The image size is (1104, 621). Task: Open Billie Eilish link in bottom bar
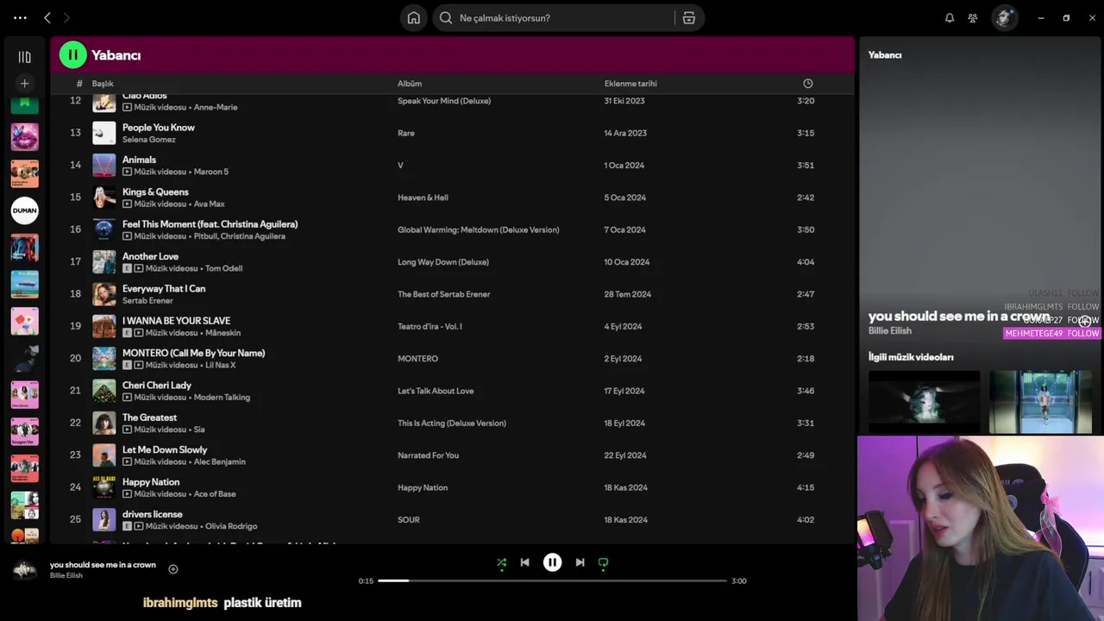tap(66, 575)
